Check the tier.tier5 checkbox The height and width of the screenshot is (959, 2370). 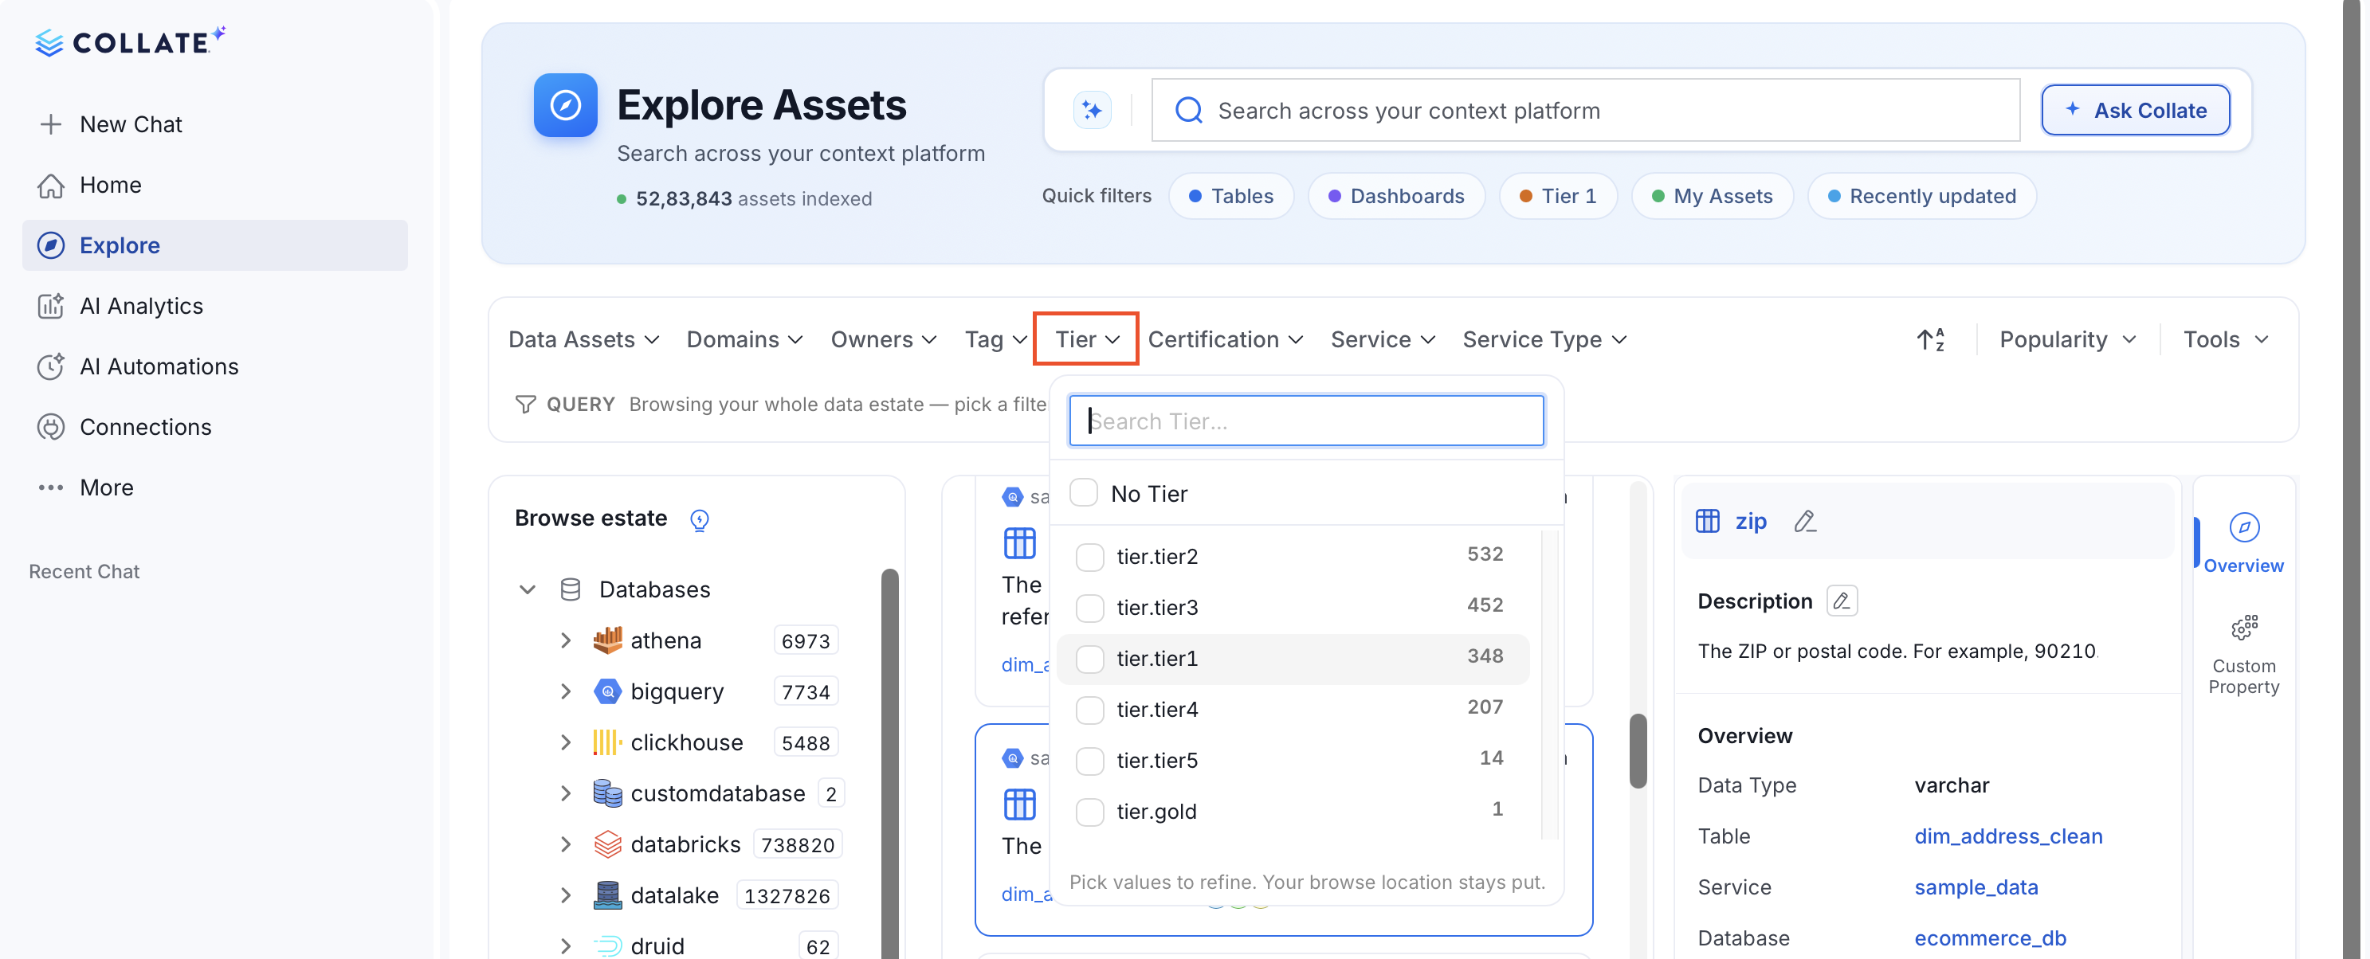coord(1090,761)
